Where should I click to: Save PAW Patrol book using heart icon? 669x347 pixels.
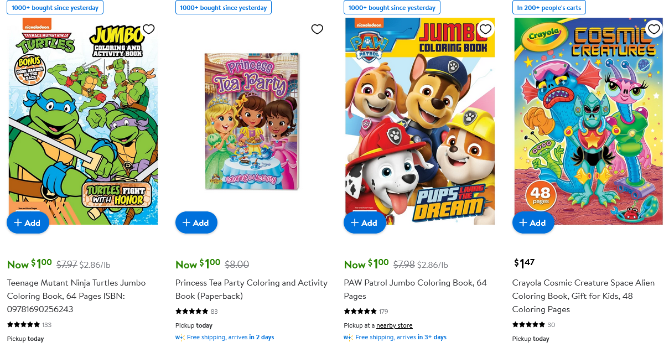click(x=485, y=29)
